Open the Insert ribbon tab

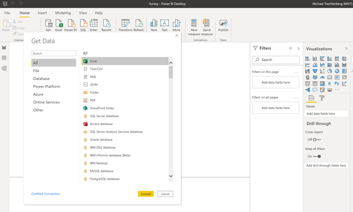pos(42,13)
